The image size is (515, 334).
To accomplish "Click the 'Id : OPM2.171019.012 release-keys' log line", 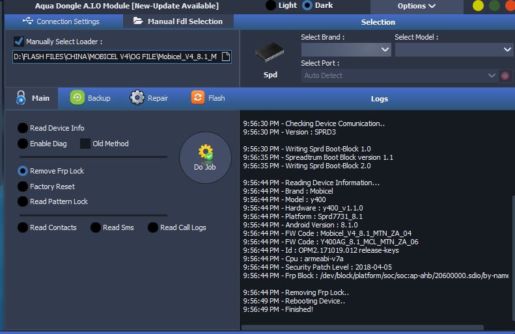I will [x=321, y=250].
